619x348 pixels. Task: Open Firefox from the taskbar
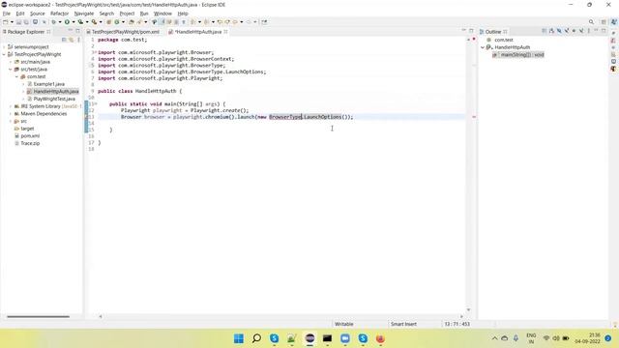380,338
